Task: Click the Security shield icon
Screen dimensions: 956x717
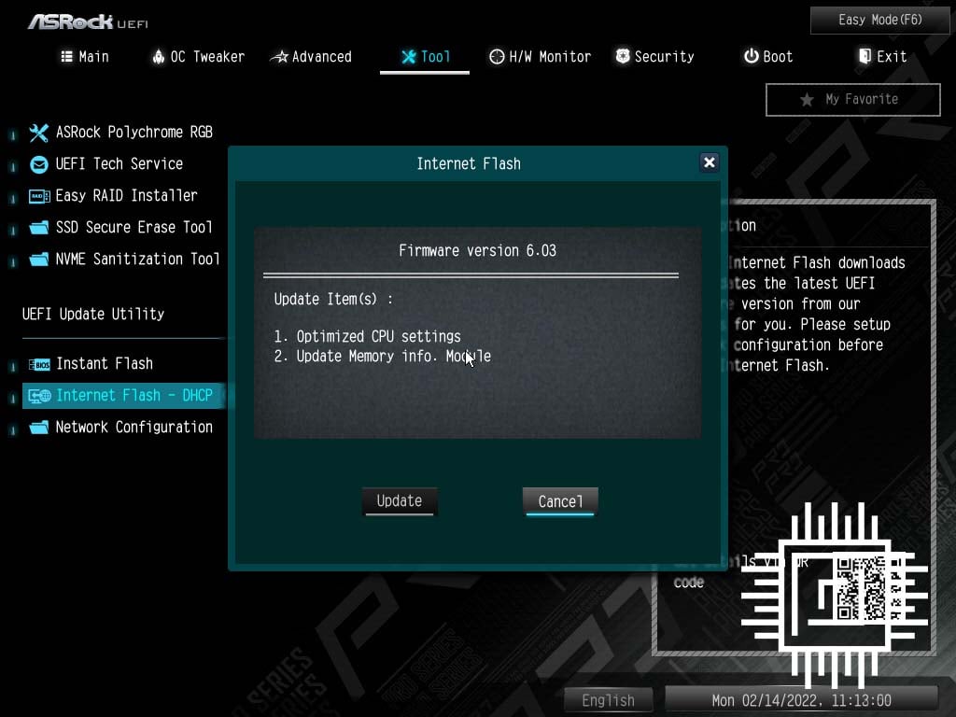Action: tap(623, 56)
